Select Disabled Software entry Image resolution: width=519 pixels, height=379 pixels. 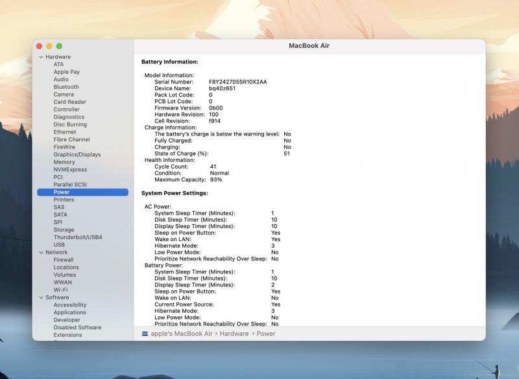click(77, 328)
